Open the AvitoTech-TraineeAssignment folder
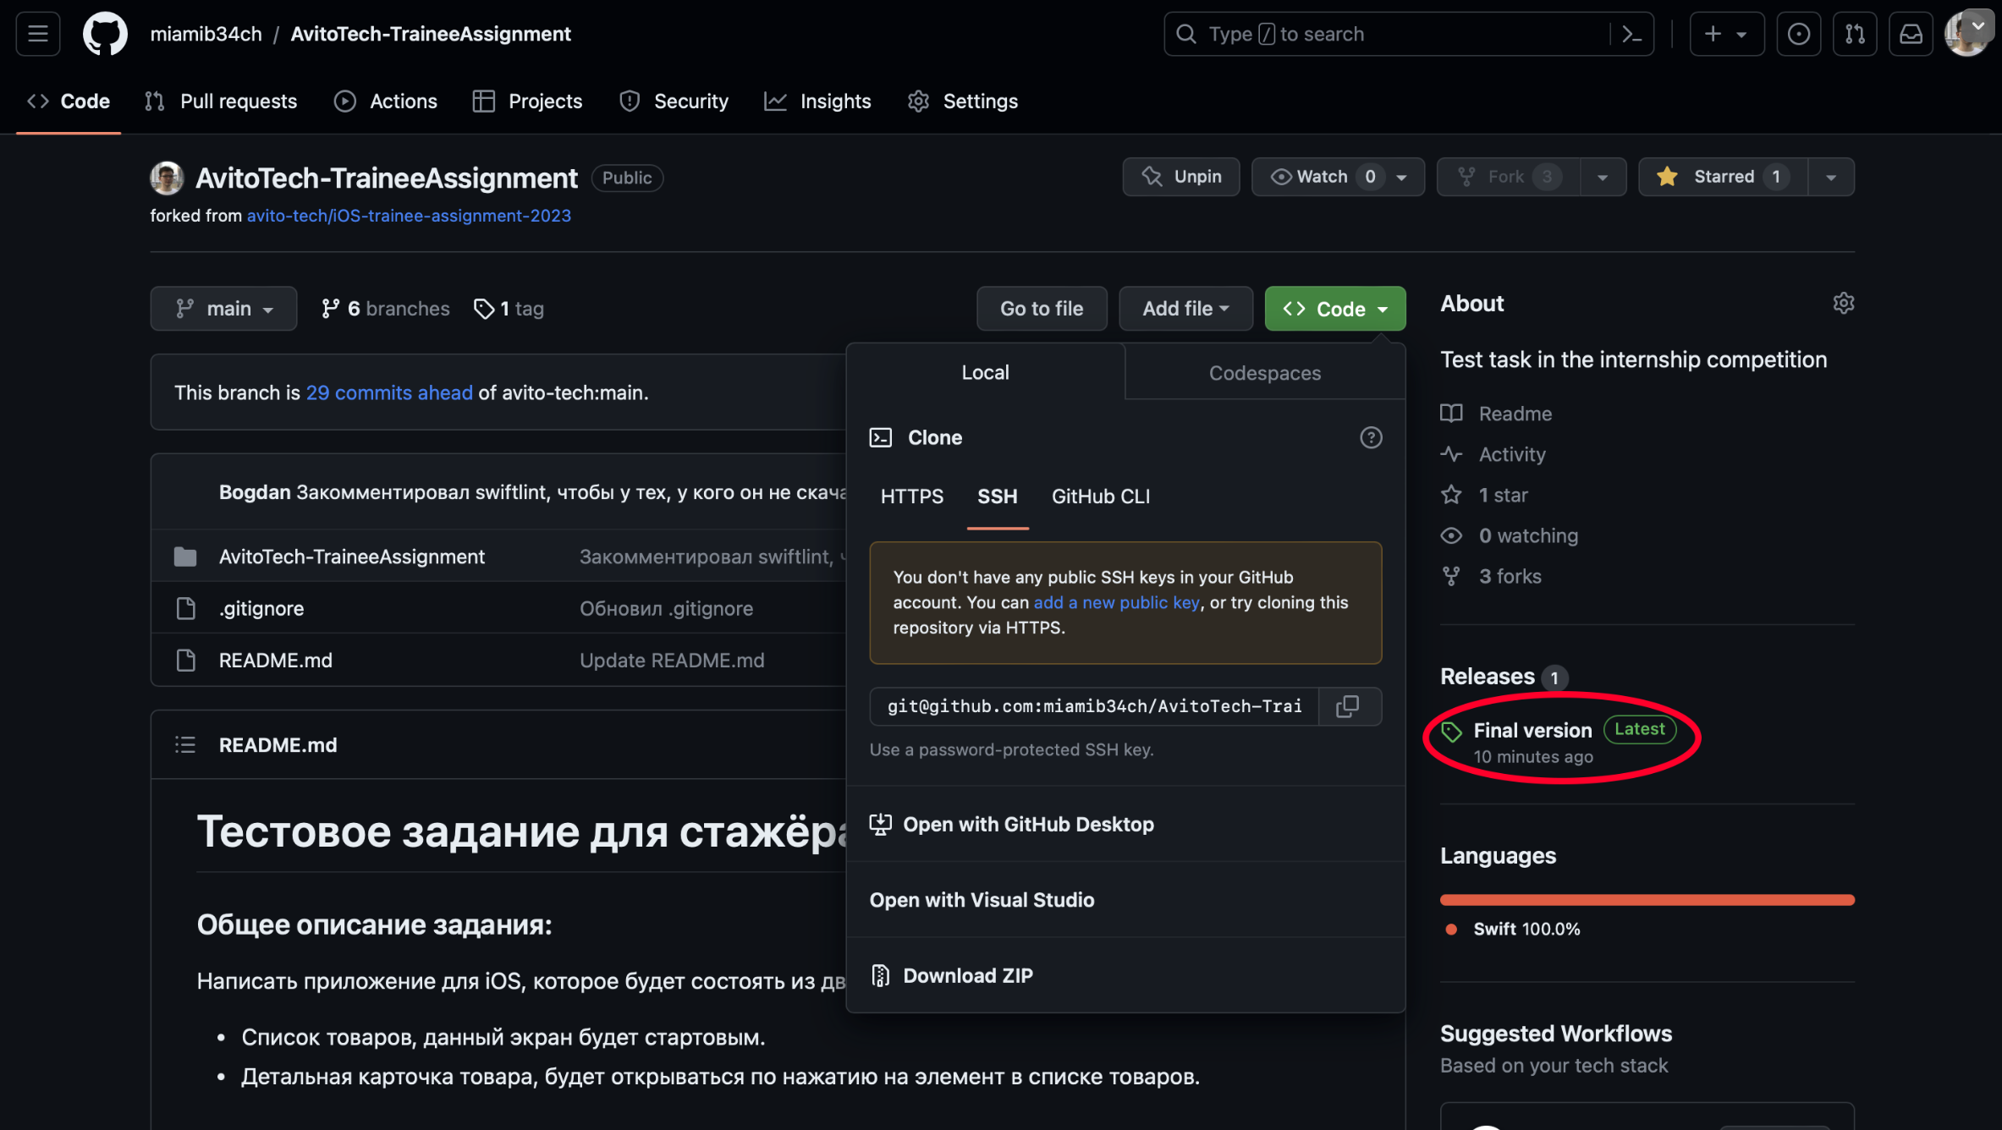 351,557
